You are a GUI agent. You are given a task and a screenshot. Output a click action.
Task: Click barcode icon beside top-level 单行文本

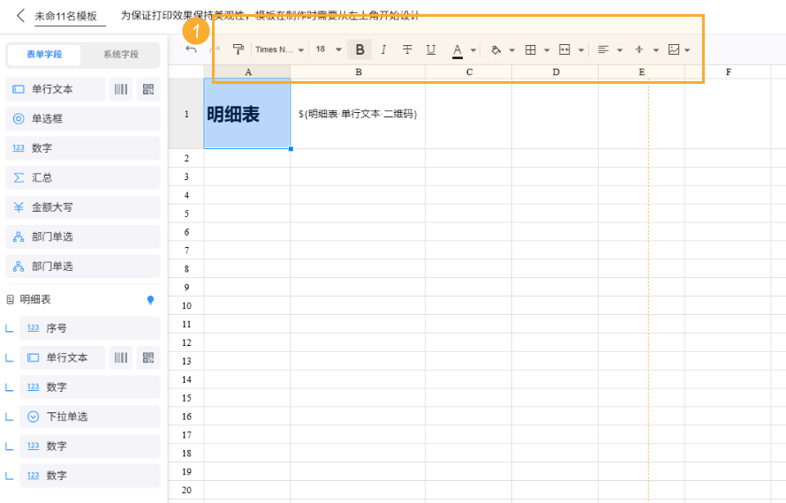click(x=121, y=89)
